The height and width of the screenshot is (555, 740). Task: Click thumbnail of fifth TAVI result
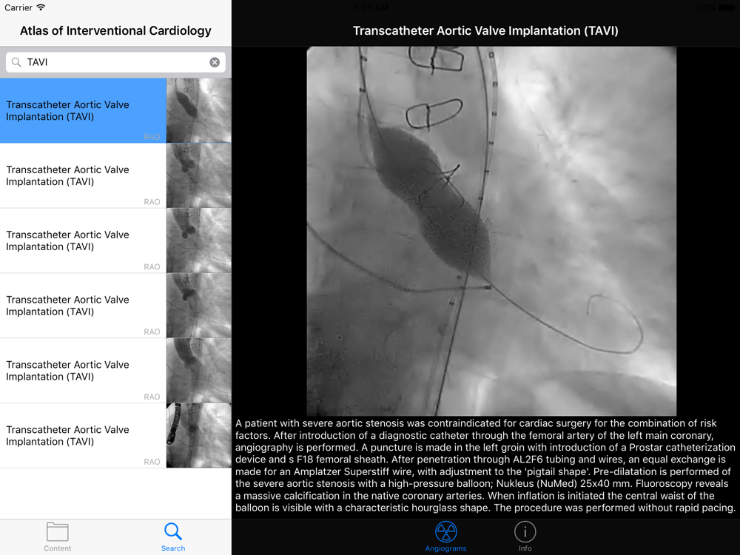(198, 371)
